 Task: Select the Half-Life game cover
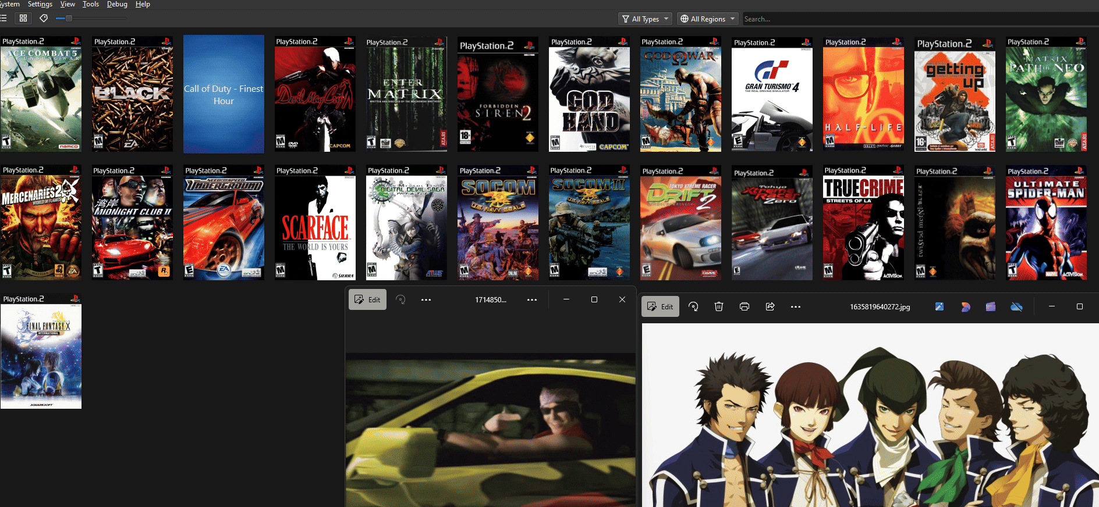(863, 94)
